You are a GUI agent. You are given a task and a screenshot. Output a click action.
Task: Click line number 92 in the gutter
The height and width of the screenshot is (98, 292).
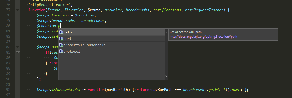(8, 90)
